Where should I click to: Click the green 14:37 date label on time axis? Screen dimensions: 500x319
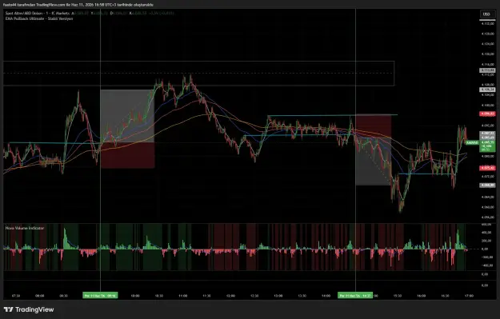coord(355,296)
